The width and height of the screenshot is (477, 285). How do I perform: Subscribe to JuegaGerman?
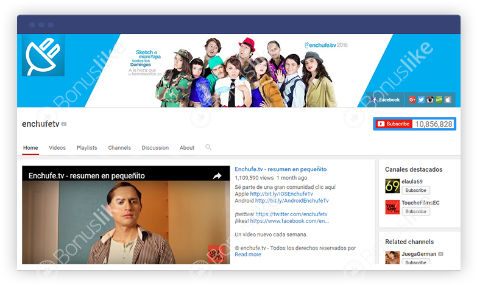(x=415, y=262)
